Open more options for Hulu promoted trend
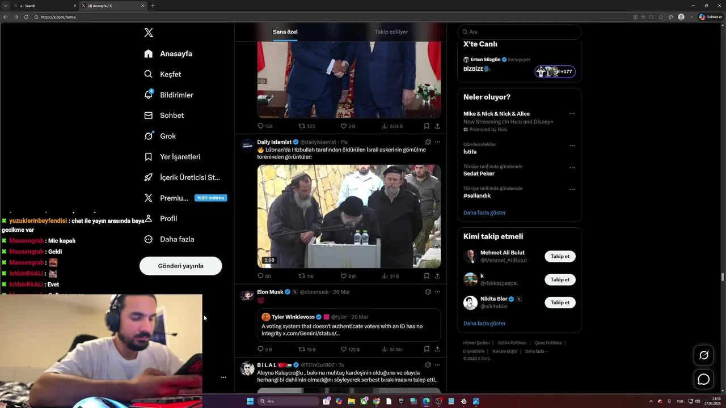This screenshot has width=726, height=408. 572,114
